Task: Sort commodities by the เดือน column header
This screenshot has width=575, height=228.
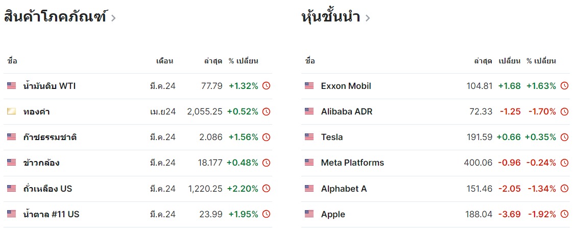Action: coord(164,61)
